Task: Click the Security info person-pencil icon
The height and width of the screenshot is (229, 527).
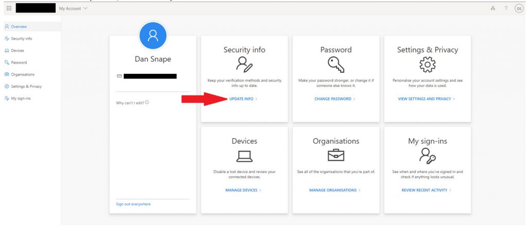Action: tap(244, 64)
